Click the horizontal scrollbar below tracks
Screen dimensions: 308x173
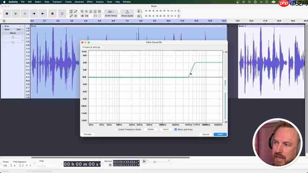click(110, 158)
